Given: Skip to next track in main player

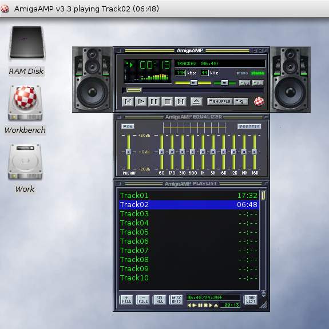Looking at the screenshot, I should coord(181,102).
